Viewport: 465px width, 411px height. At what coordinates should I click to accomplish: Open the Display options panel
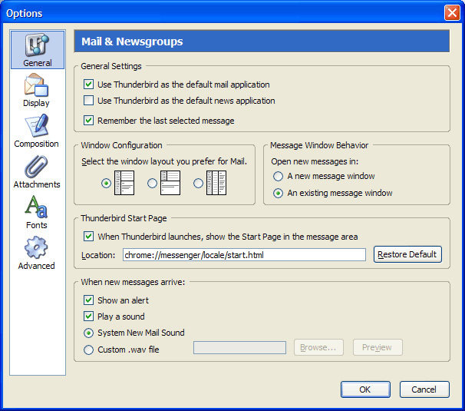(x=37, y=91)
